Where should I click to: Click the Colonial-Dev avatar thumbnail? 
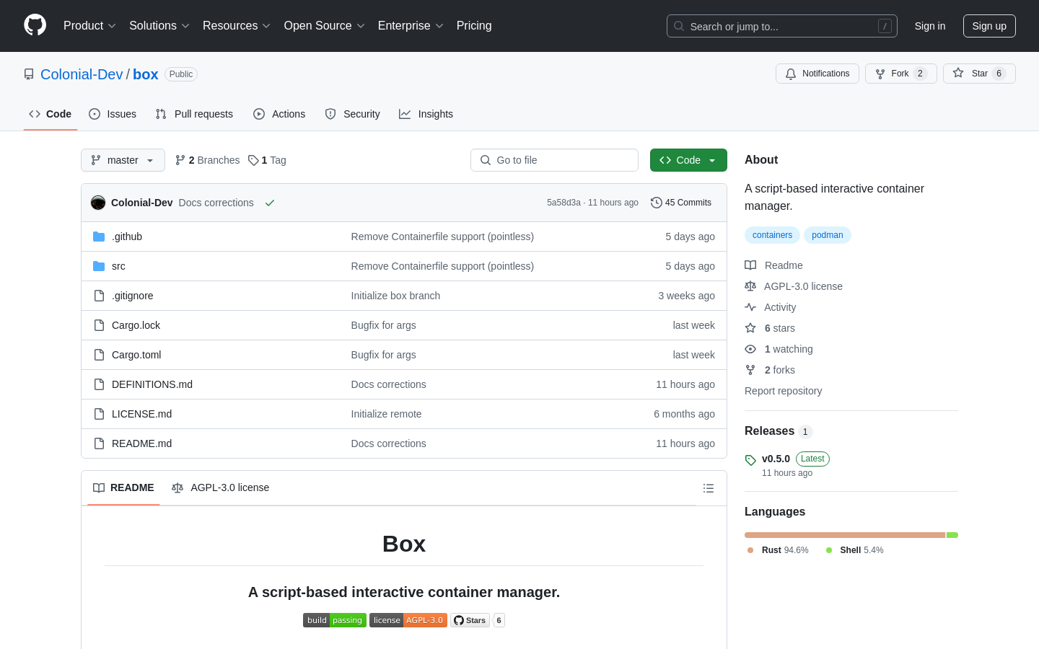pyautogui.click(x=98, y=203)
